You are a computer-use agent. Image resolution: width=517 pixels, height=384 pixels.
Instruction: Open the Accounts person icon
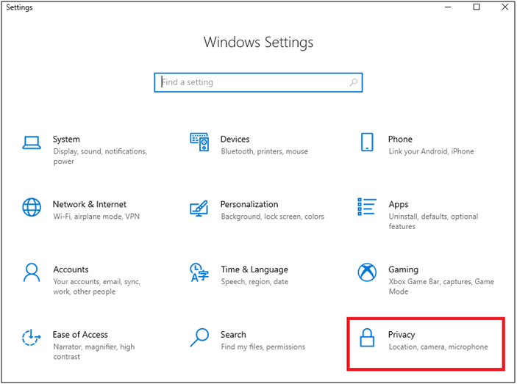[32, 272]
